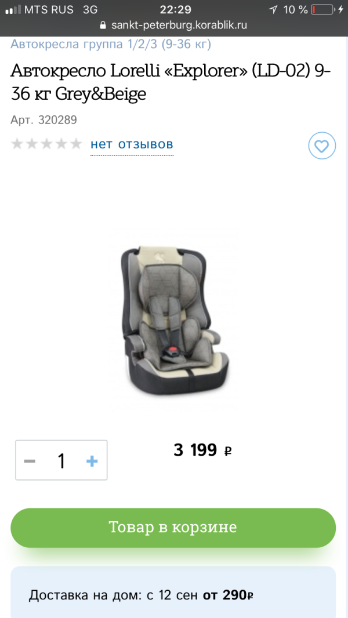Tap the clock showing 22:29
The height and width of the screenshot is (618, 348).
pos(175,9)
